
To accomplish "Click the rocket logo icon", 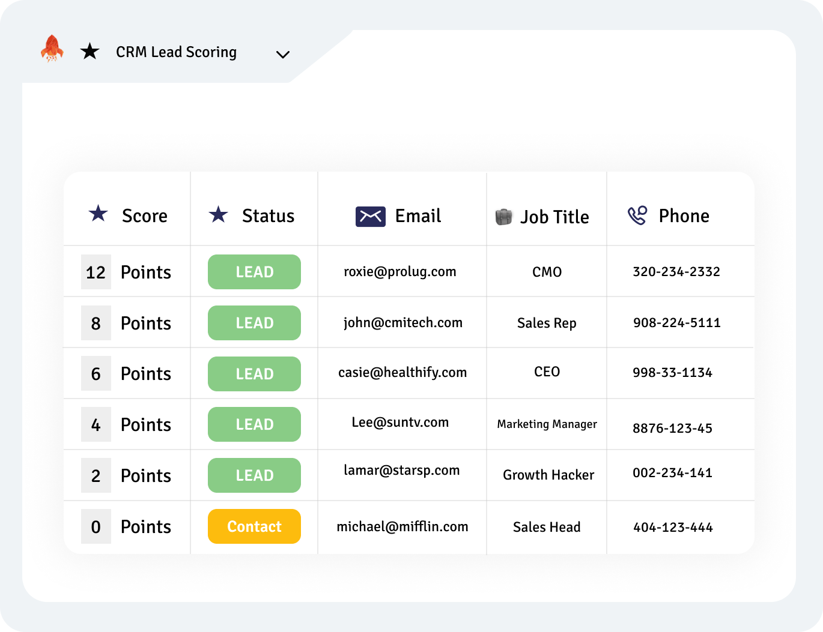I will (x=52, y=50).
